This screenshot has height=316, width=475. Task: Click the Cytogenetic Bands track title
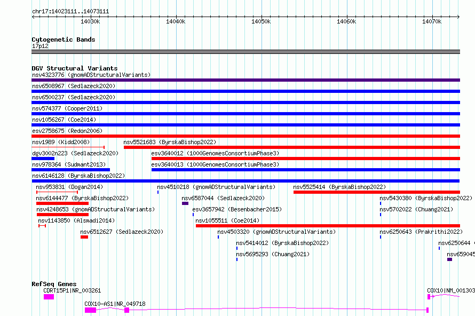point(64,39)
